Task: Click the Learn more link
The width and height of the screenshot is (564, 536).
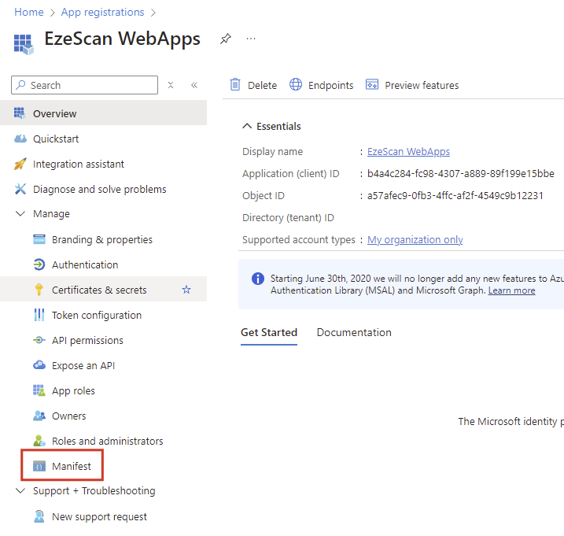Action: pos(511,290)
